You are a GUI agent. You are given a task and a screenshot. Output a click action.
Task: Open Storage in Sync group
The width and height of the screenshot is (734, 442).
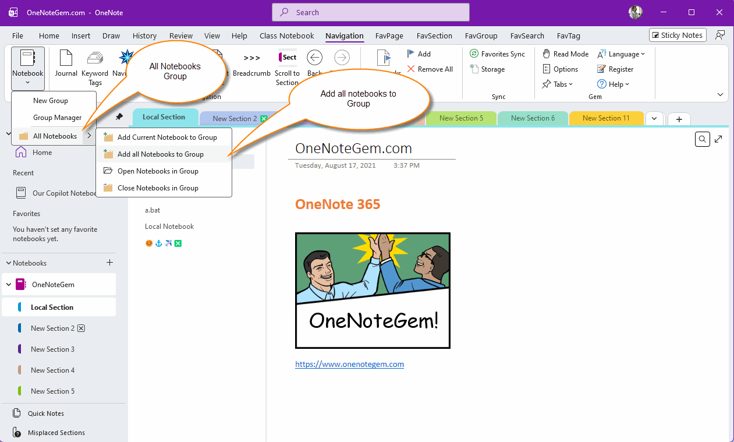click(x=487, y=69)
